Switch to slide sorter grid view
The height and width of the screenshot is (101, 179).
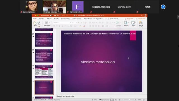(x=116, y=100)
